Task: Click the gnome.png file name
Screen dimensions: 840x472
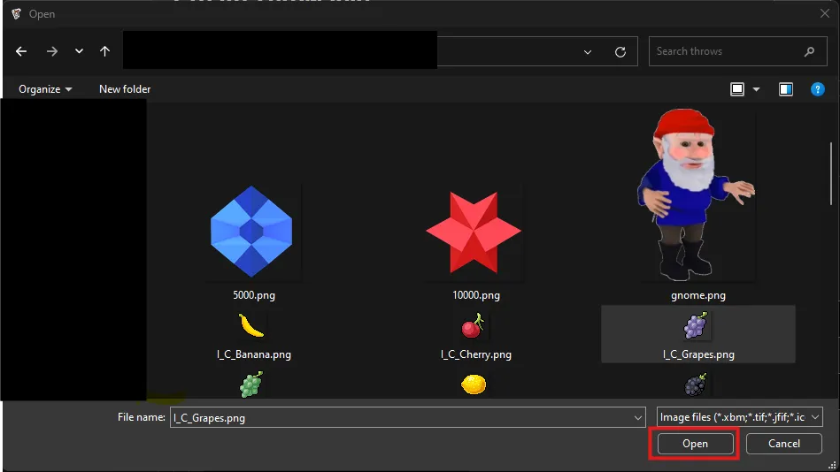Action: [x=698, y=295]
